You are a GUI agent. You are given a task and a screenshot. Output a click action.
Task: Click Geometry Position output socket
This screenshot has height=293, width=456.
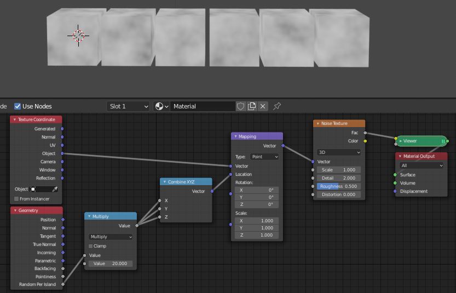pos(63,220)
